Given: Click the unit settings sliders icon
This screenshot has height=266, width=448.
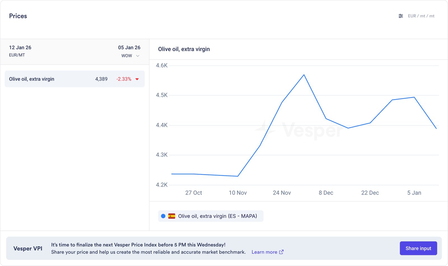Looking at the screenshot, I should click(x=401, y=16).
